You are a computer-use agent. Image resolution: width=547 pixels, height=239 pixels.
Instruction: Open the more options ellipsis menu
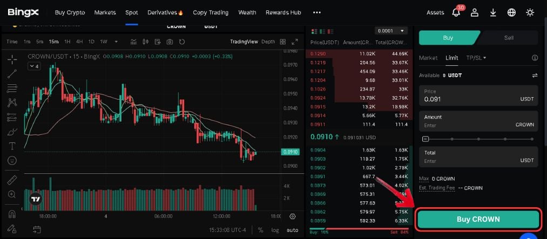coord(317,12)
